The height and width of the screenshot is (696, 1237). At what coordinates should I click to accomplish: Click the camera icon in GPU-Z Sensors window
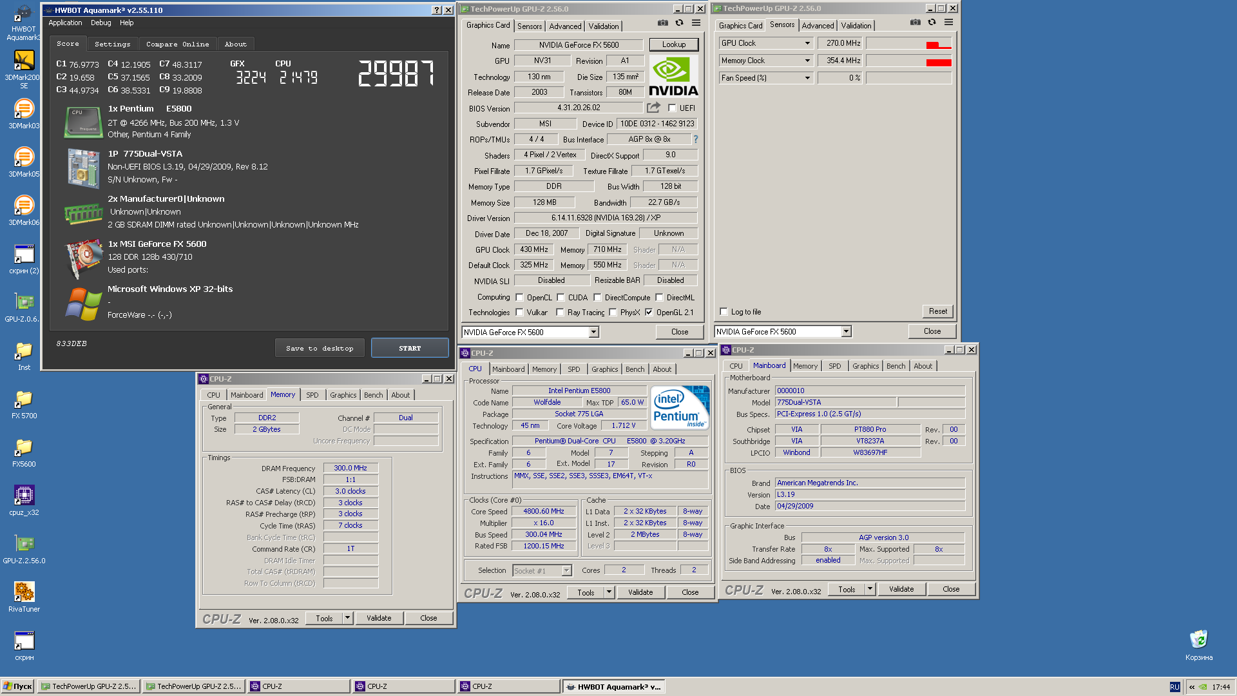915,22
